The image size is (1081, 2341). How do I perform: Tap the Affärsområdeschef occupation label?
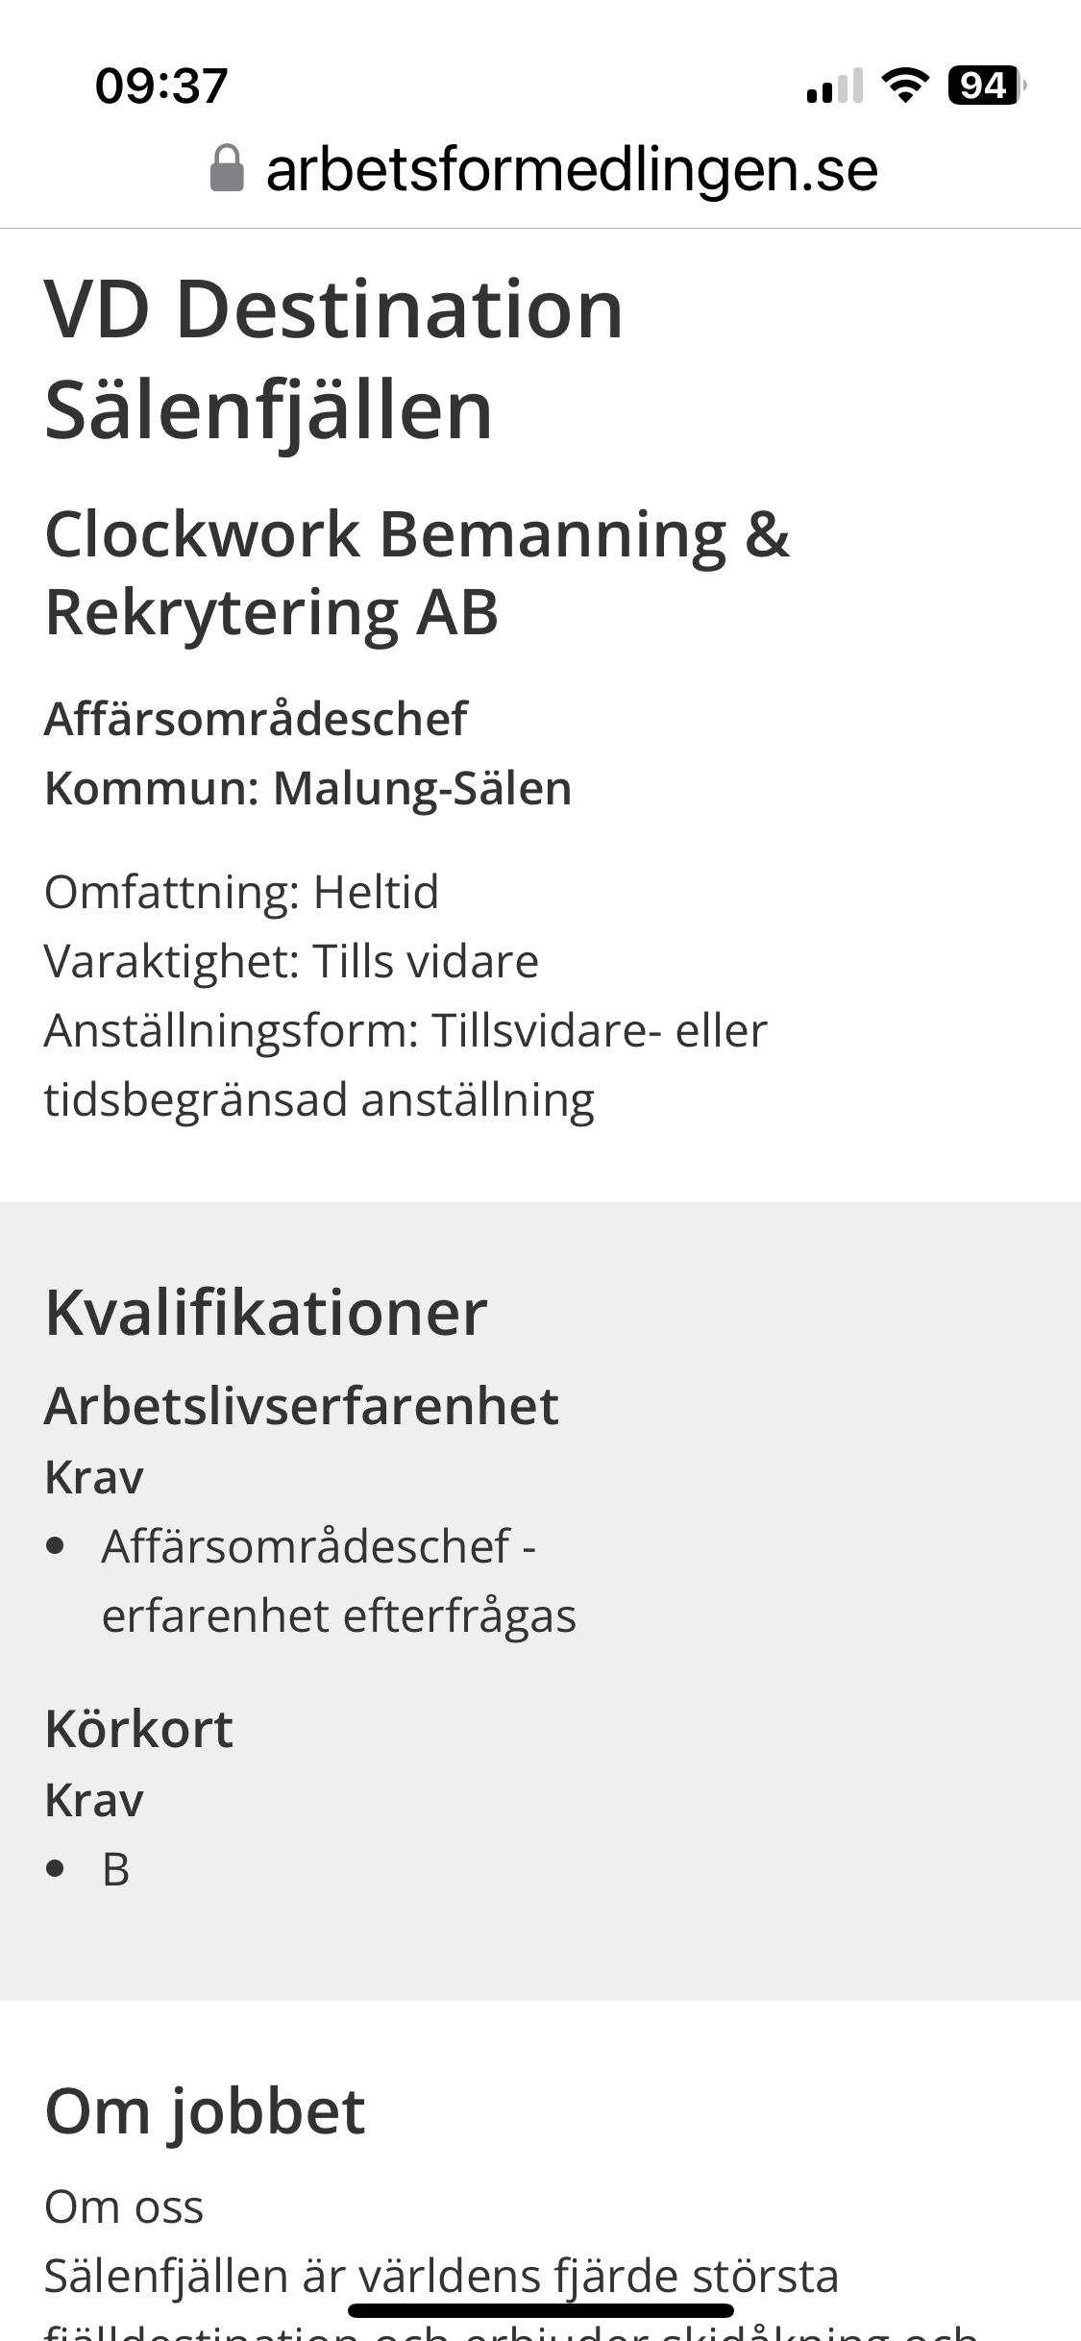tap(256, 719)
